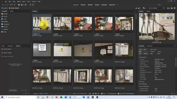This screenshot has width=177, height=99.
Task: Select Pictures in the Favorites list
Action: 6,27
